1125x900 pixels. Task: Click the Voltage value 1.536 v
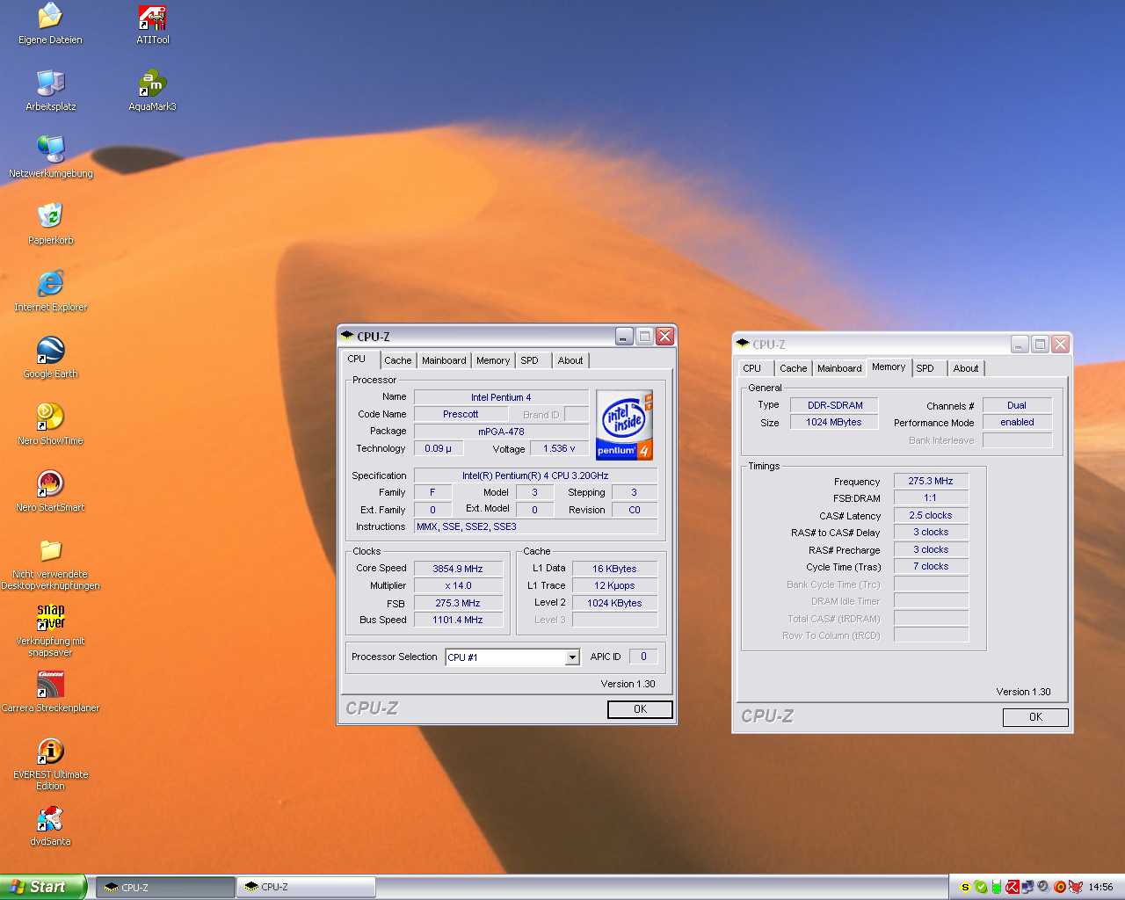[x=559, y=448]
